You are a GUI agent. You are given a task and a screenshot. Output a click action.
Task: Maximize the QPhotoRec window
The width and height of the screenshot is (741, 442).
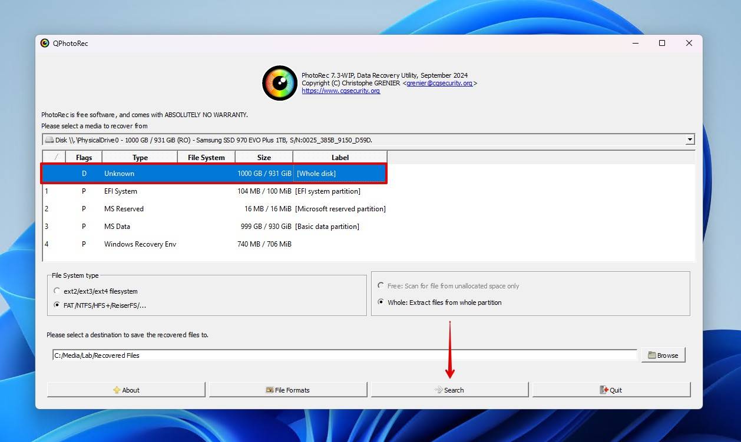[x=662, y=43]
